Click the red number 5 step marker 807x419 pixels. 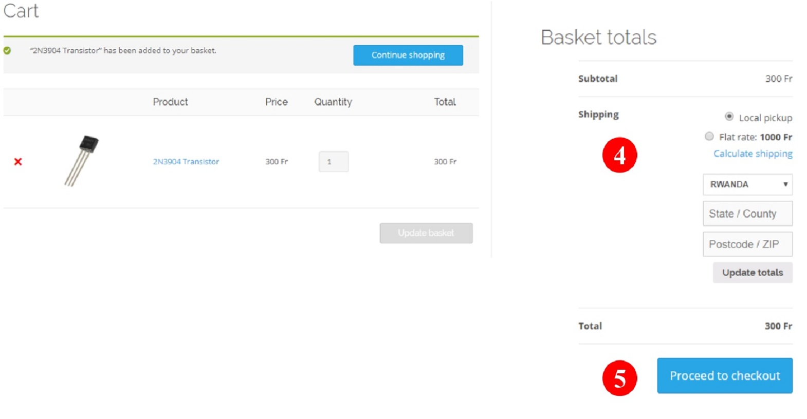[x=619, y=378]
